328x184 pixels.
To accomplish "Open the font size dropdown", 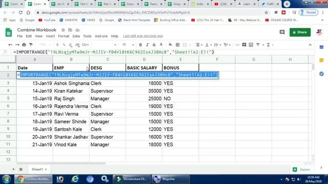I will [x=128, y=45].
